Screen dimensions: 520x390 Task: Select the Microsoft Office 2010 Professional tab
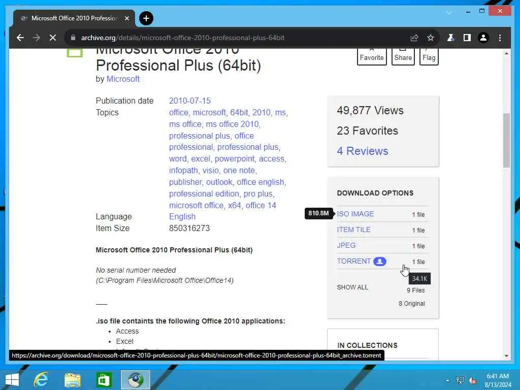[74, 18]
